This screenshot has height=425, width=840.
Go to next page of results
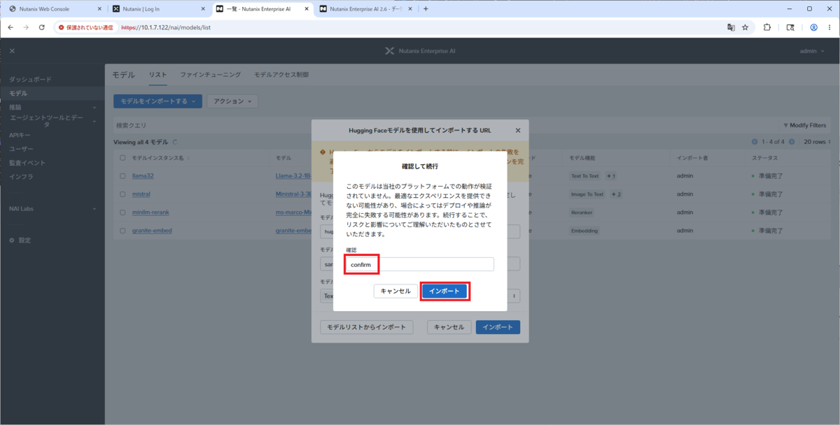(x=792, y=142)
